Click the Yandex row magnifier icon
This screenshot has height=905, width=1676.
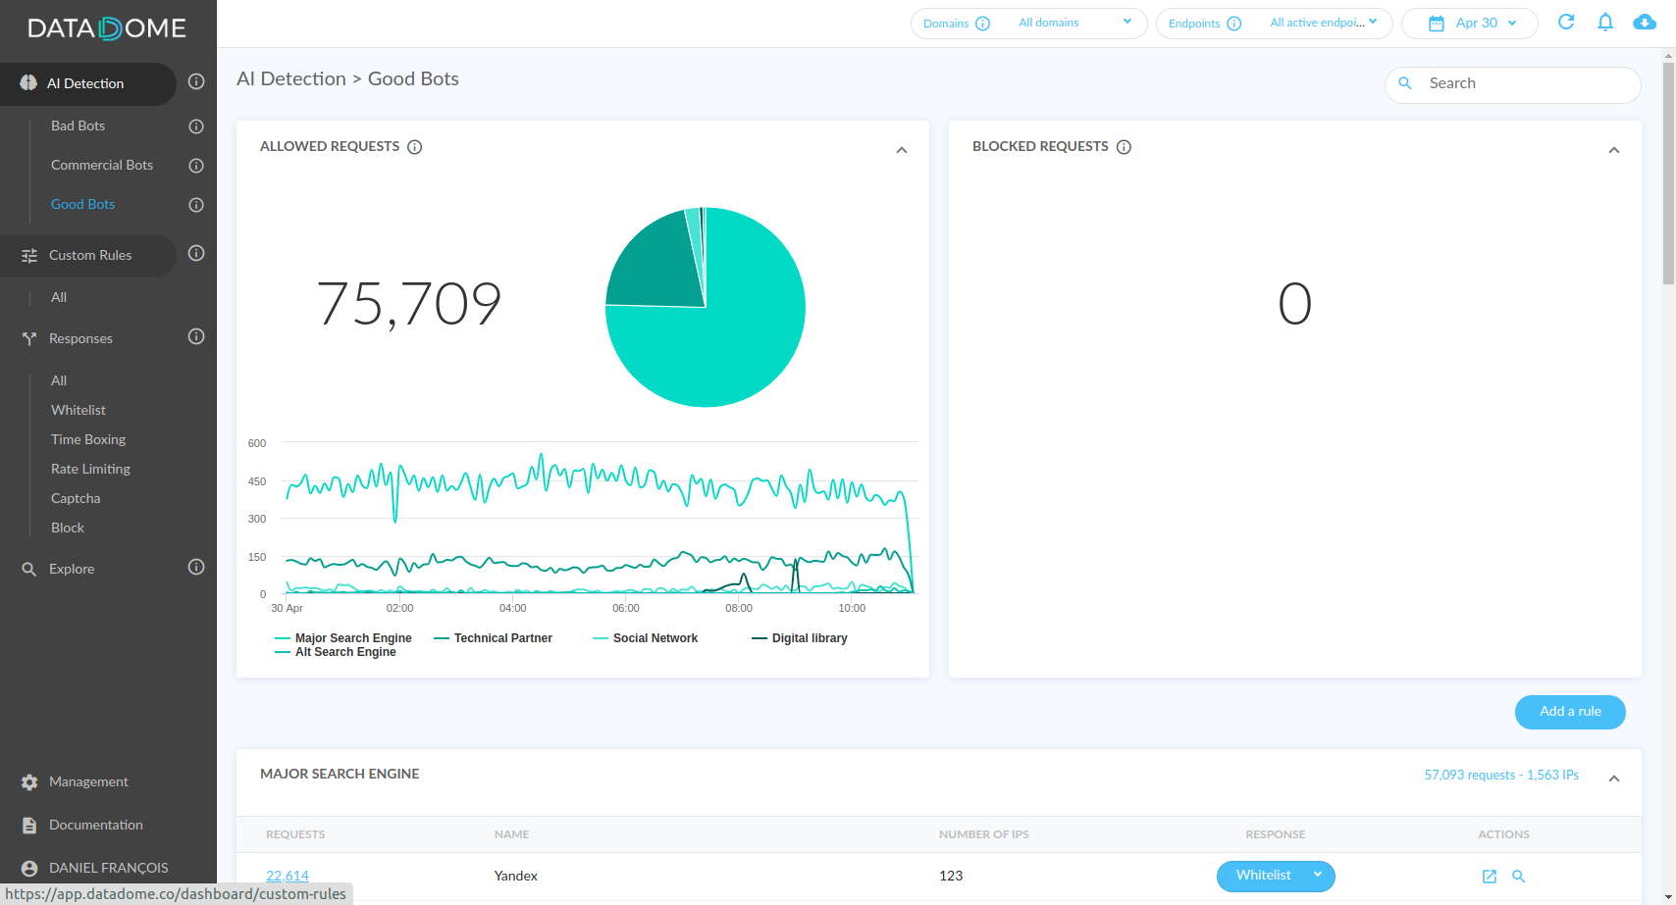click(x=1519, y=877)
